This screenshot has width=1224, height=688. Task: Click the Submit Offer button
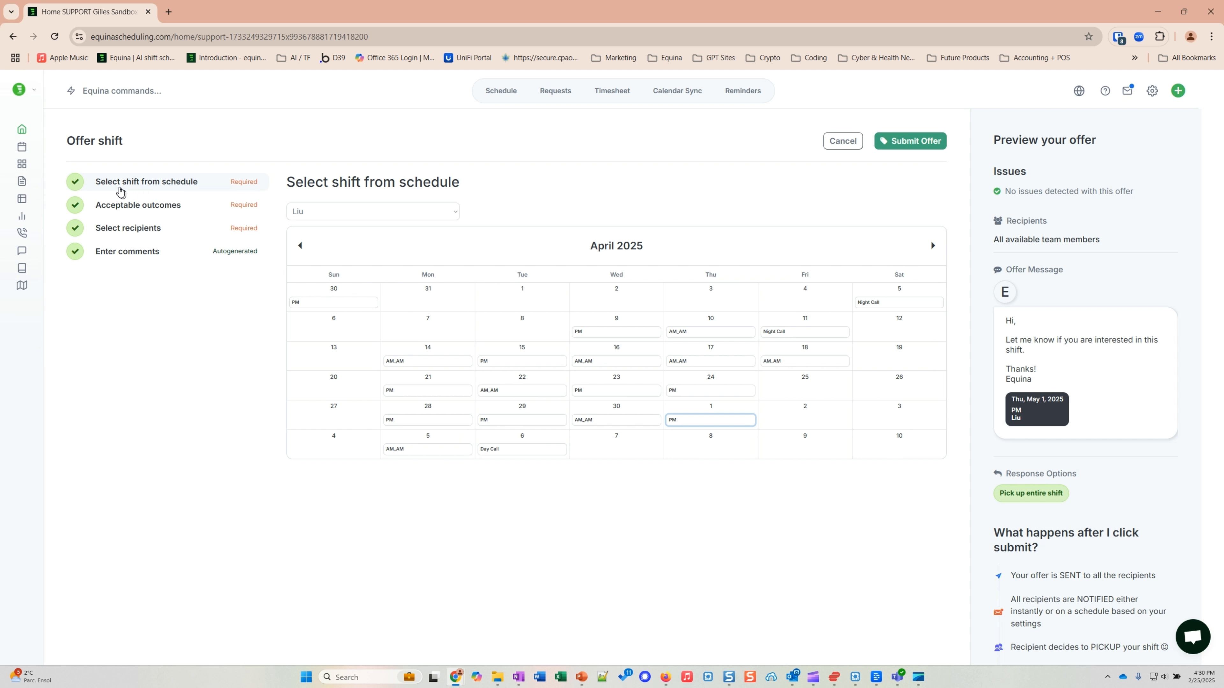(x=910, y=140)
